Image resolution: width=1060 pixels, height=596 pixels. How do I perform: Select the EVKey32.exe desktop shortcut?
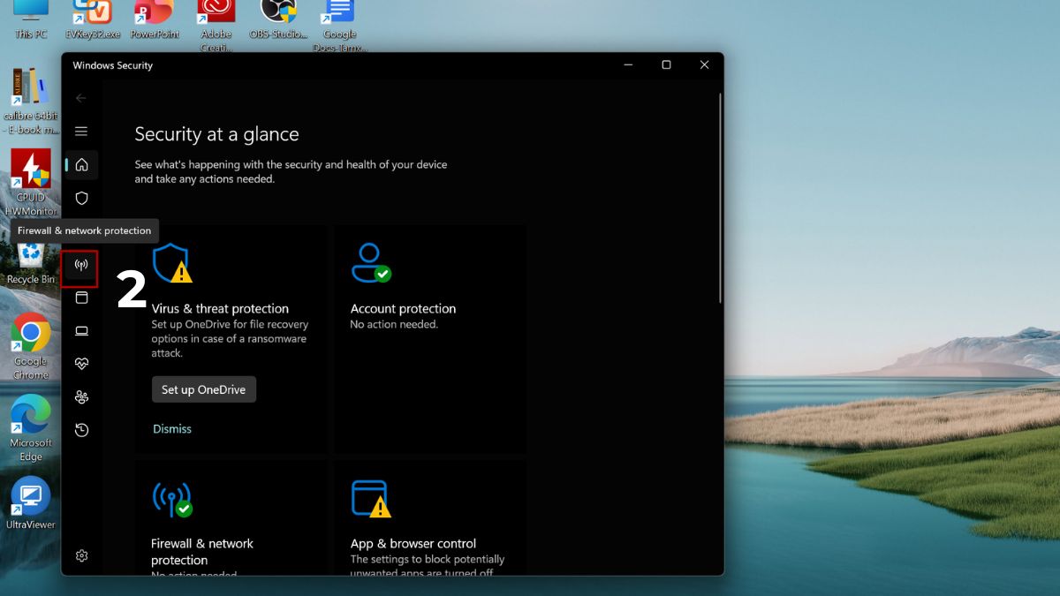click(93, 20)
